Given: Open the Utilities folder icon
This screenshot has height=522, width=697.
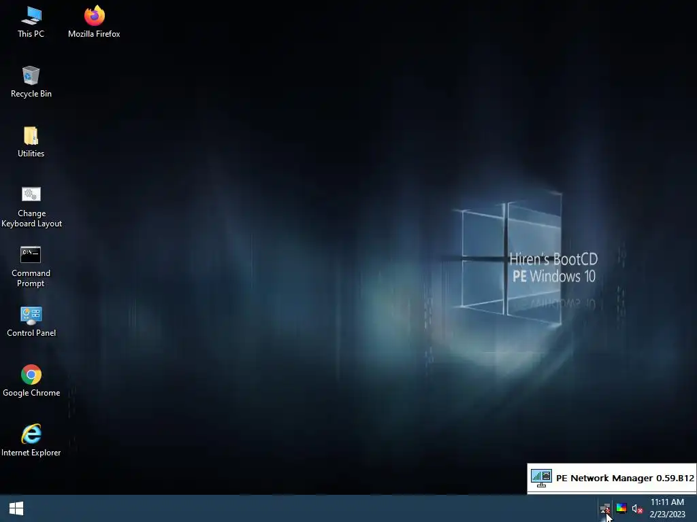Looking at the screenshot, I should [x=31, y=142].
